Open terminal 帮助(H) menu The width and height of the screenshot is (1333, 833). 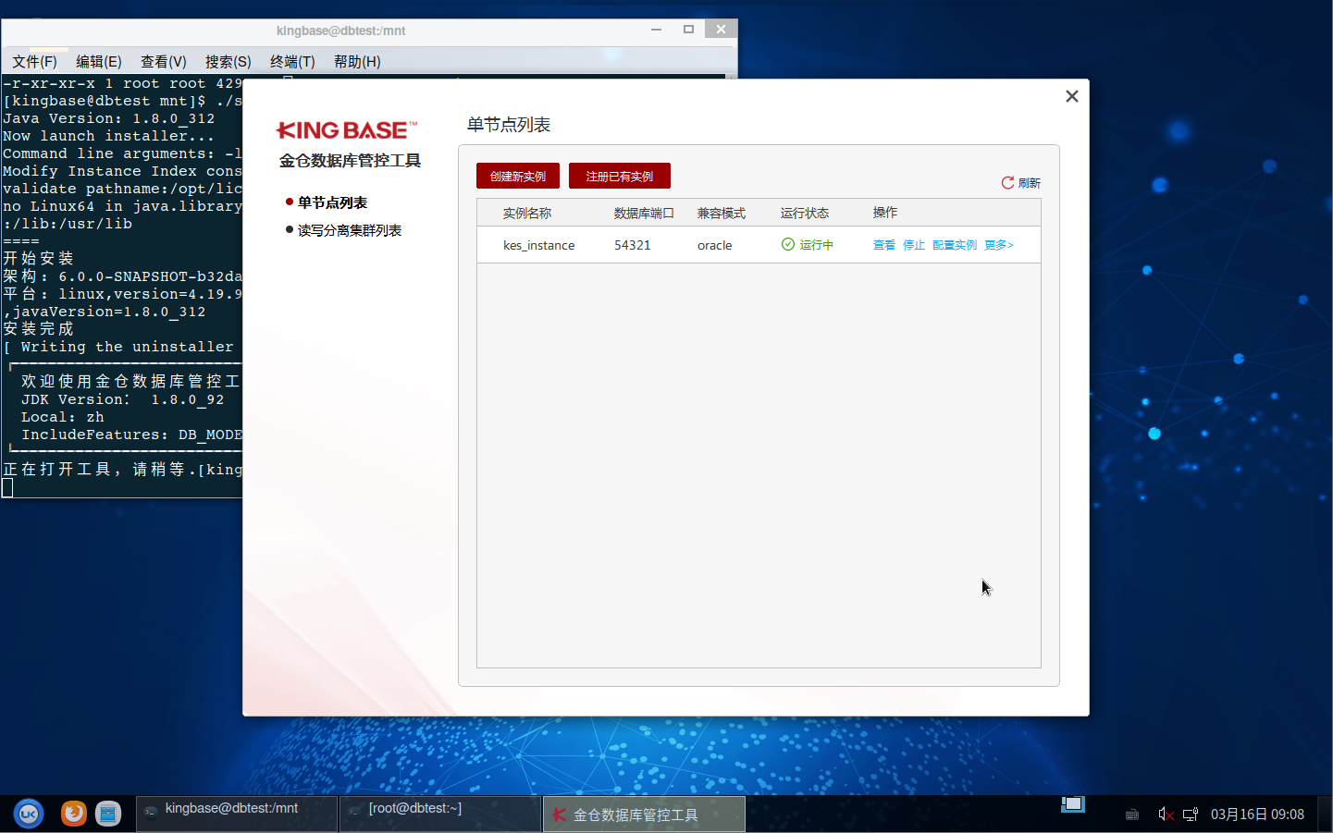click(x=357, y=61)
